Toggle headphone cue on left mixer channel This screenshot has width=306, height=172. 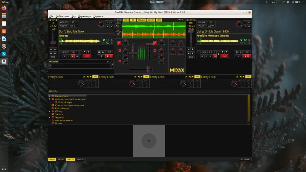[x=119, y=43]
